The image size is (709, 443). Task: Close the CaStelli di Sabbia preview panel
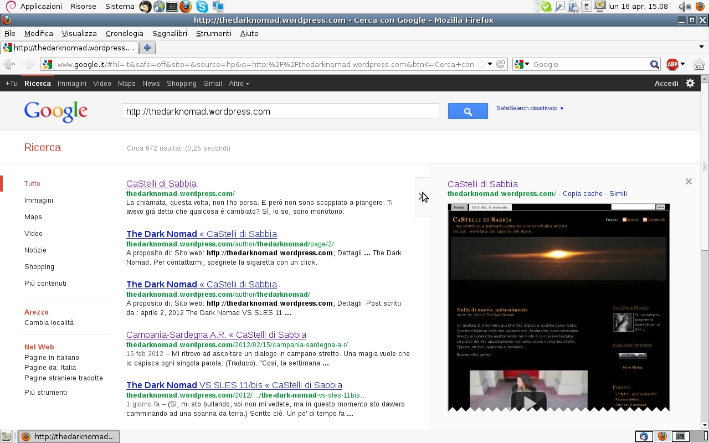pyautogui.click(x=689, y=181)
